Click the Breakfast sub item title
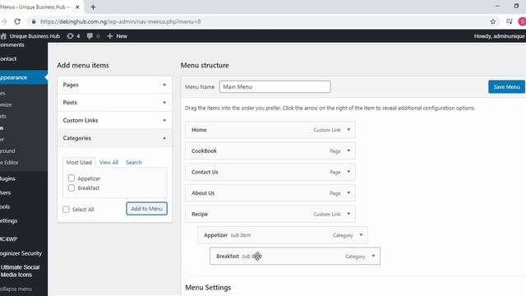The height and width of the screenshot is (296, 526). (x=228, y=256)
